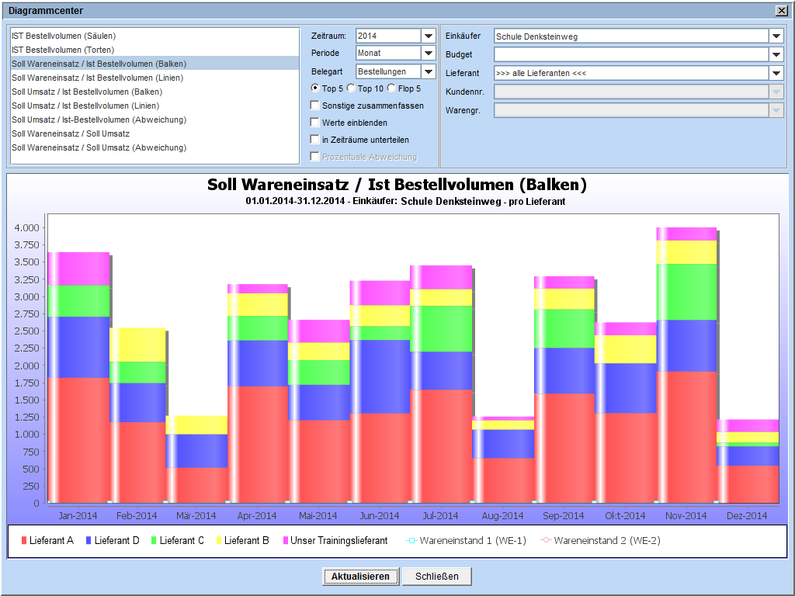The image size is (795, 596).
Task: Select IST Bestellvolumen (Torten) diagram
Action: click(x=63, y=50)
